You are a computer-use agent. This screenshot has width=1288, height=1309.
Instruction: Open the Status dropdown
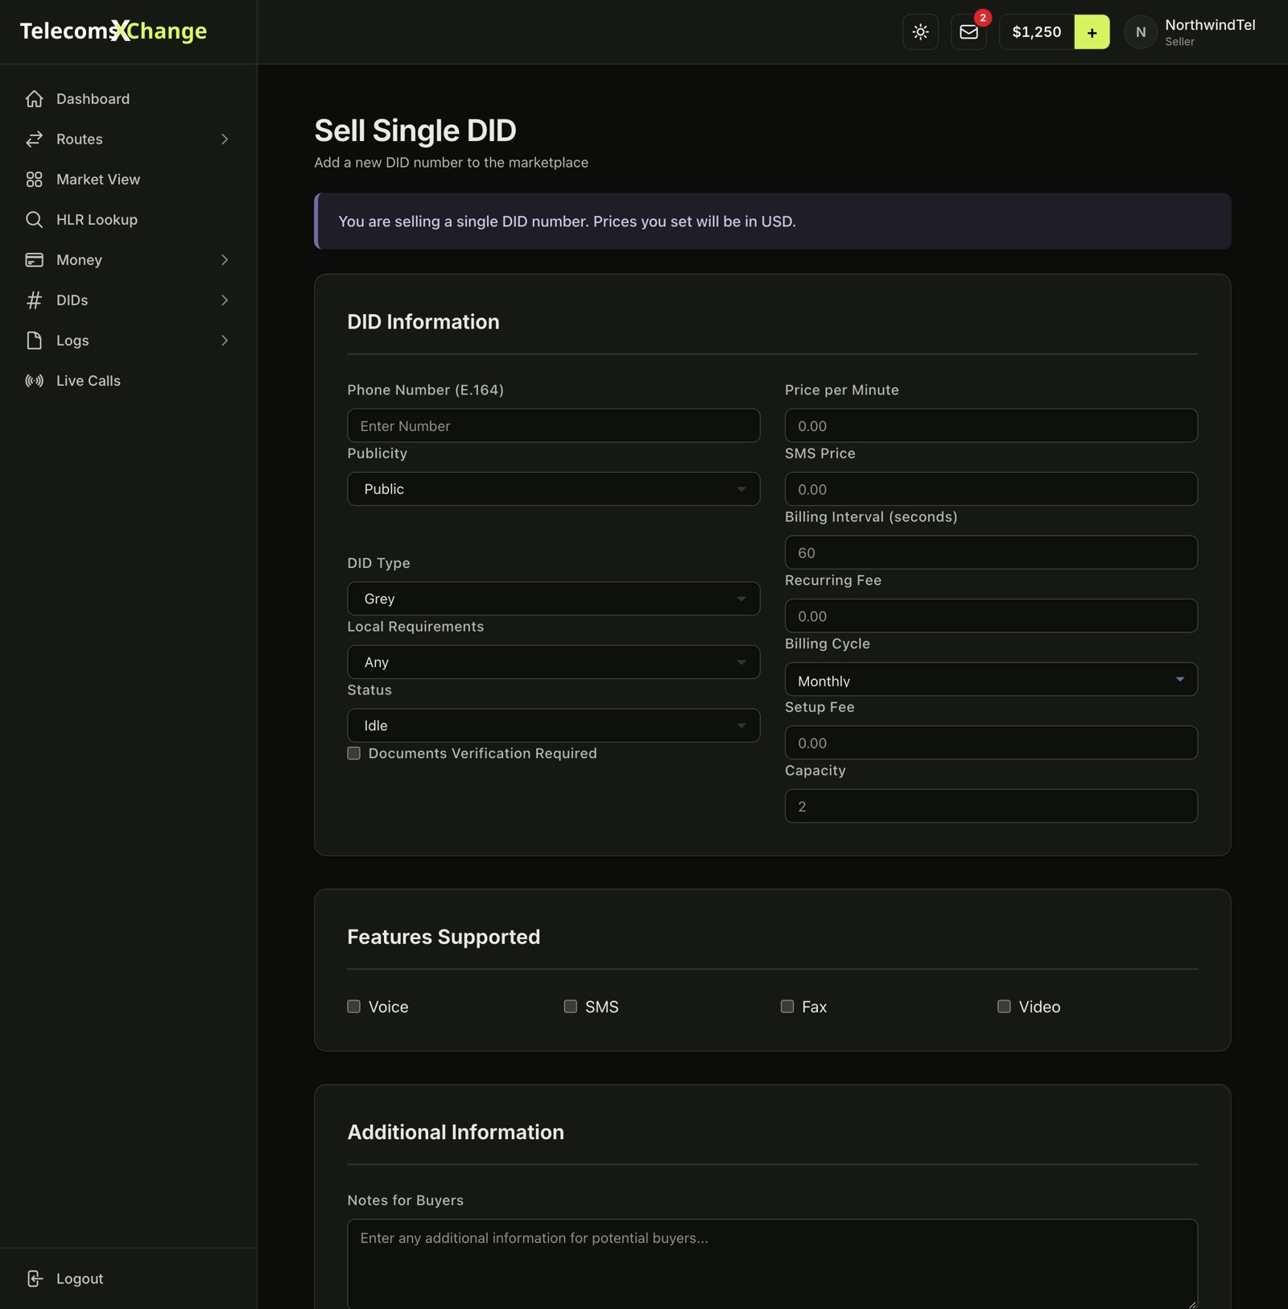[x=553, y=726]
